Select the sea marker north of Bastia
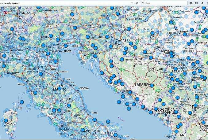The height and width of the screenshot is (140, 208). pyautogui.click(x=21, y=102)
